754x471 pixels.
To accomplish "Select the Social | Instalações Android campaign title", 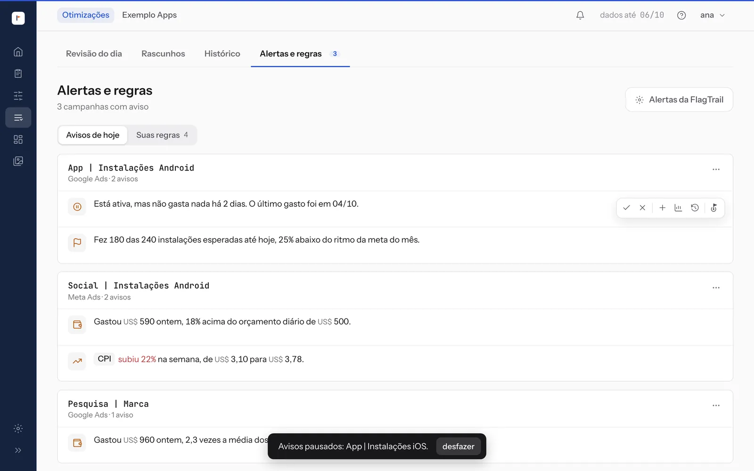I will click(139, 286).
